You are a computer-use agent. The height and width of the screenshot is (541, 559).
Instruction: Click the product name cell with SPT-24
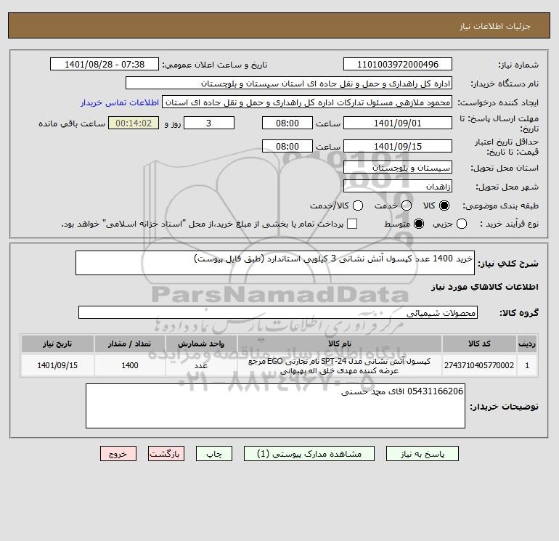340,365
